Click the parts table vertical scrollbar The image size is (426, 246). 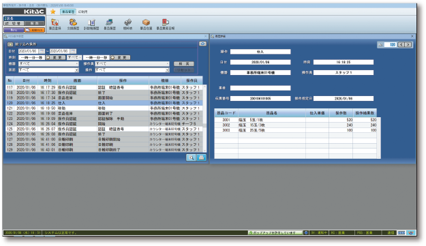click(x=379, y=138)
